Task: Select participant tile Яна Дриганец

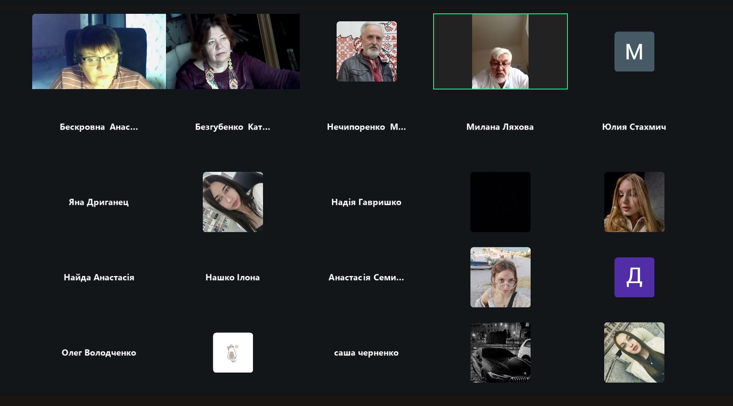Action: click(99, 202)
